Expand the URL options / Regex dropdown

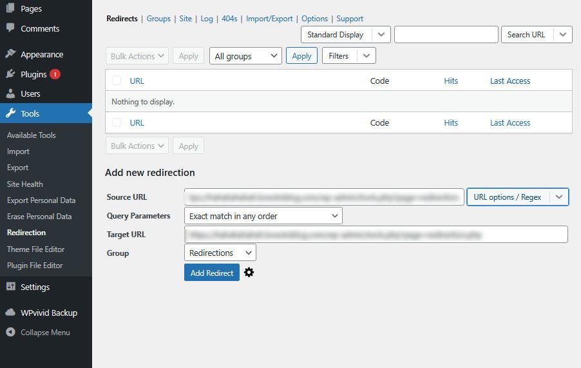pos(558,197)
